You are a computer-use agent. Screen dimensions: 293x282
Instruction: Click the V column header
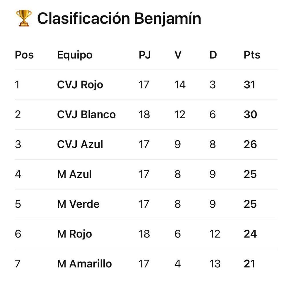coord(178,55)
